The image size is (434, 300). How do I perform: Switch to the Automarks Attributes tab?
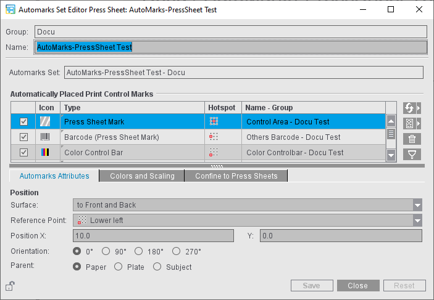tap(54, 176)
